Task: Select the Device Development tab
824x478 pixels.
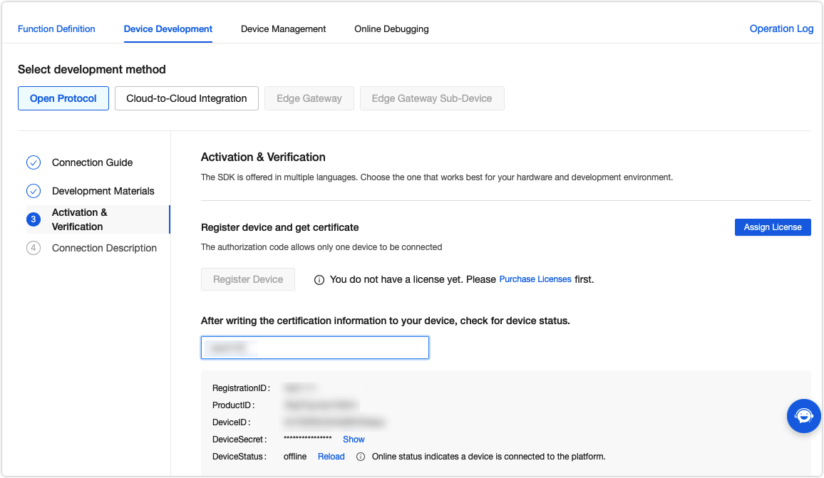Action: [x=168, y=29]
